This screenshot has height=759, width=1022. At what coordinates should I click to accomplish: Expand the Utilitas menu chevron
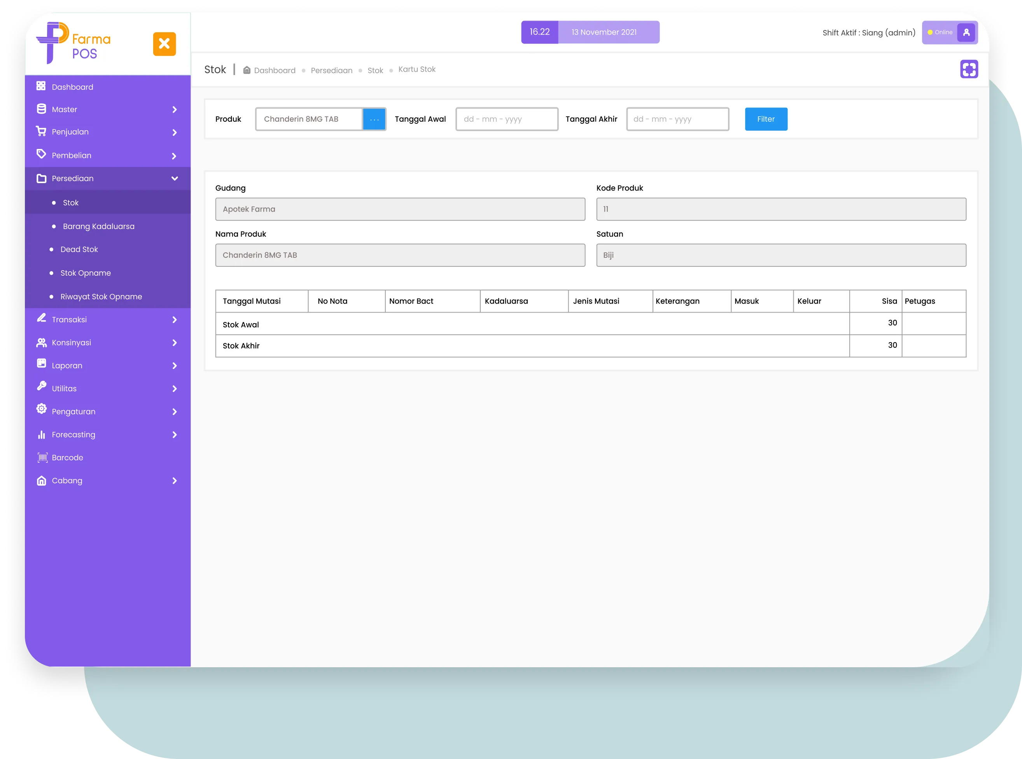[174, 389]
